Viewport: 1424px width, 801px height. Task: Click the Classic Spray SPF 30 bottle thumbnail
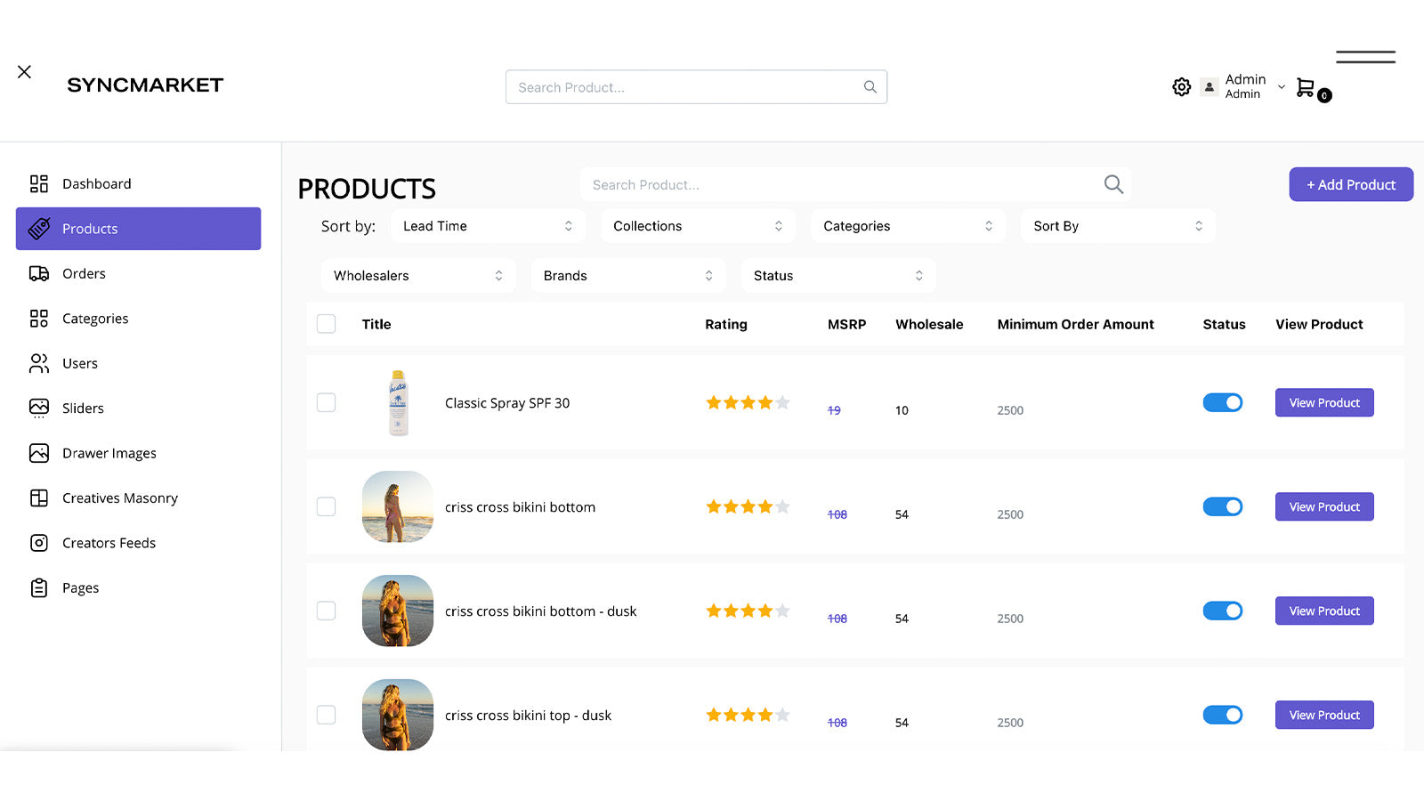[x=398, y=402]
